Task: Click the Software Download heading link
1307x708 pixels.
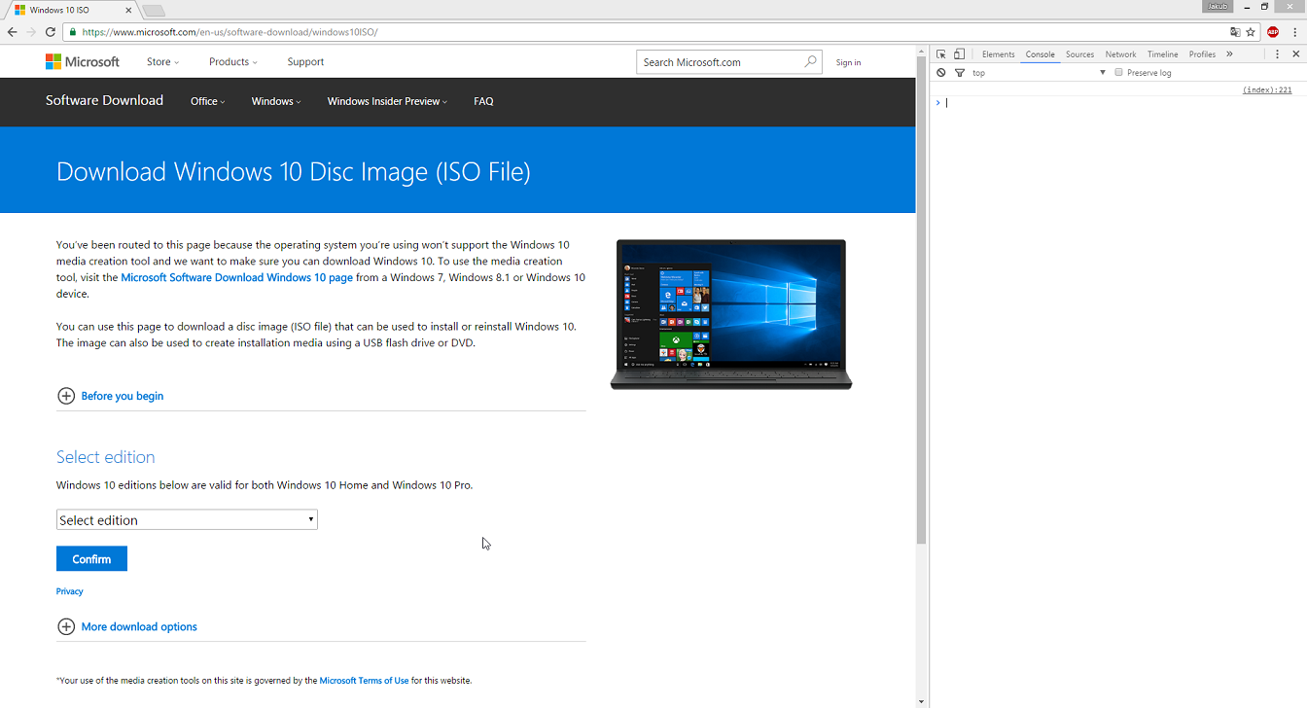Action: point(104,100)
